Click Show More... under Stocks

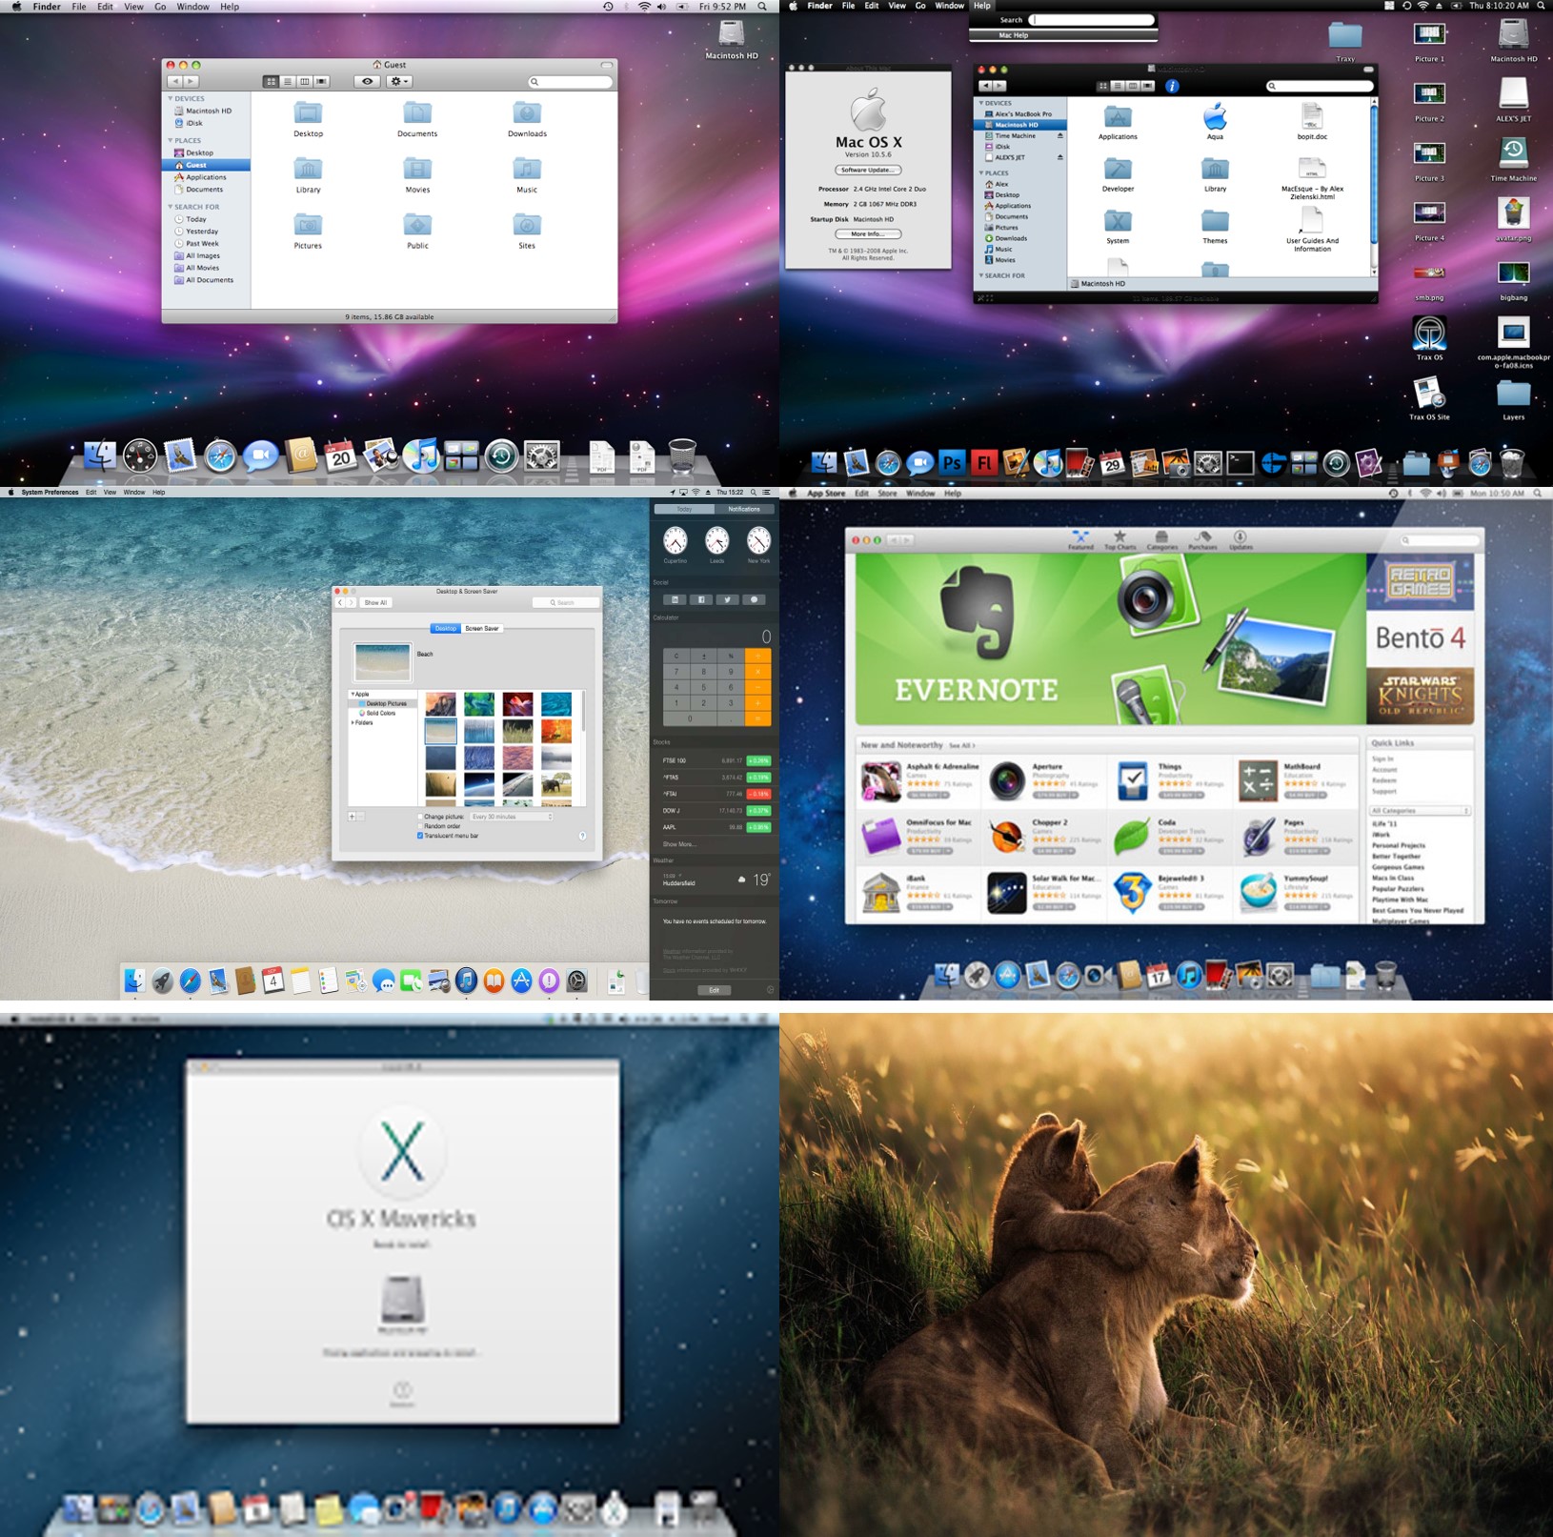[x=679, y=844]
